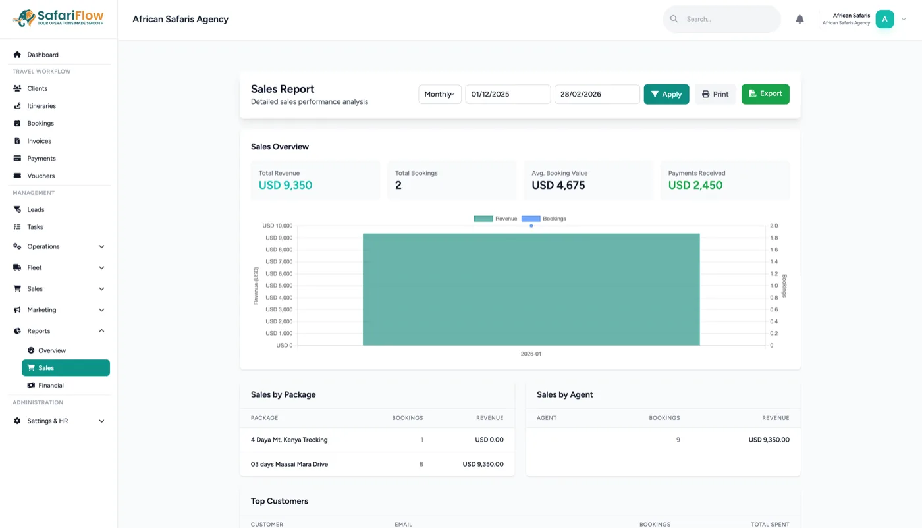Expand the Sales submenu chevron
Screen dimensions: 922x528
(101, 289)
